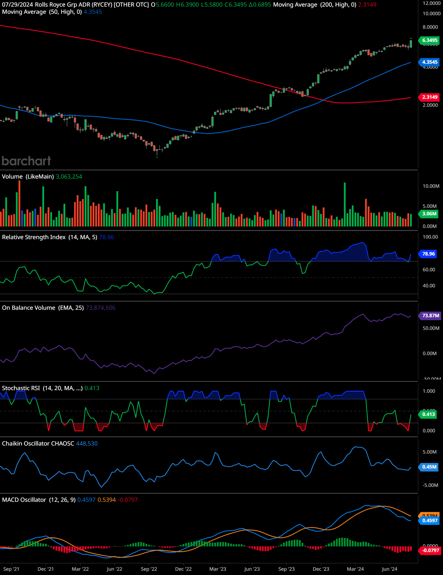Click the MACD Oscillator (12, 26, 9) label
The height and width of the screenshot is (575, 443).
[39, 500]
